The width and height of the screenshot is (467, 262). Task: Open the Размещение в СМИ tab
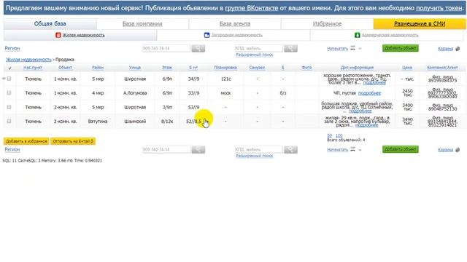[420, 24]
